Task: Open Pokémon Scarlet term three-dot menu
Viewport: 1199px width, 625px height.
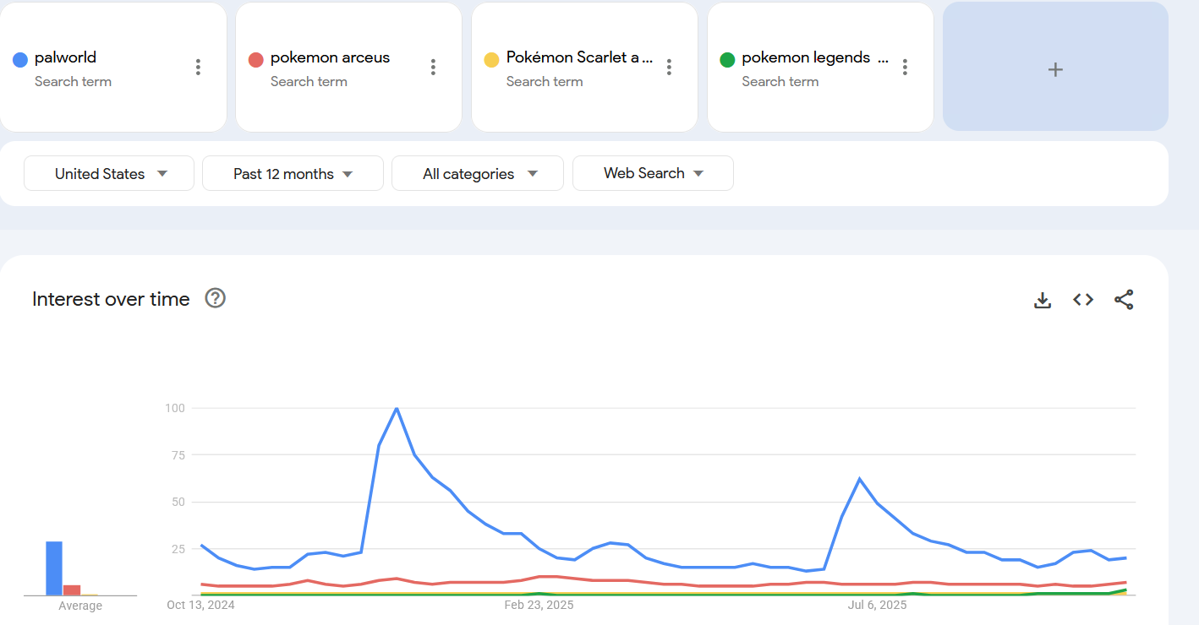Action: pos(669,68)
